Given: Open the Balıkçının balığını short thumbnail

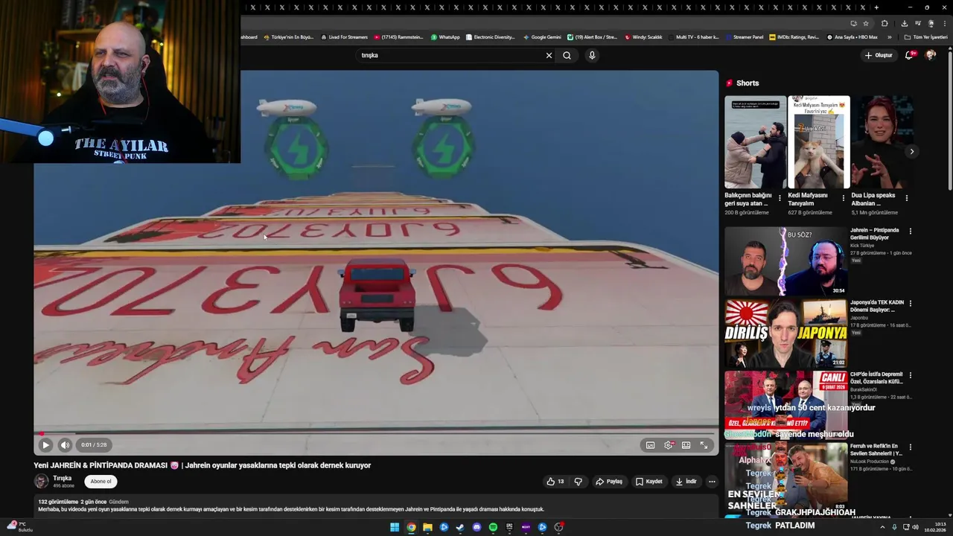Looking at the screenshot, I should point(755,141).
